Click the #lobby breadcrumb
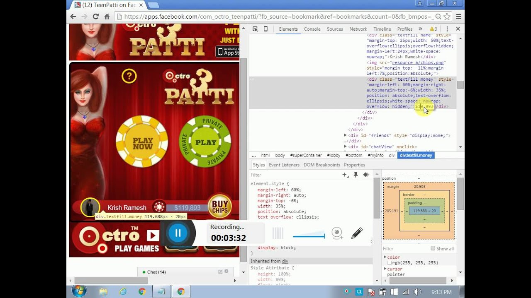Image resolution: width=531 pixels, height=298 pixels. (x=334, y=155)
